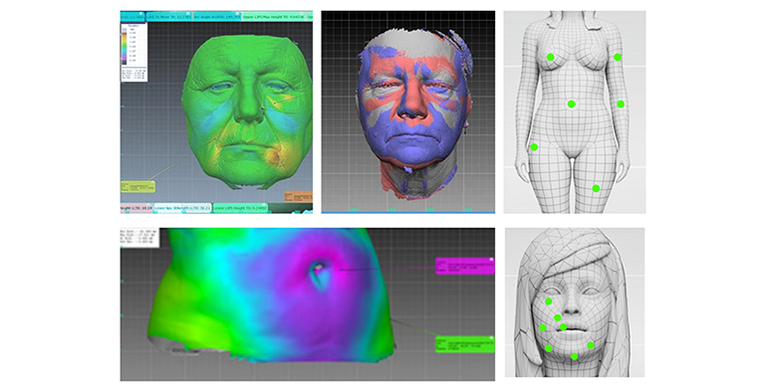The height and width of the screenshot is (388, 767).
Task: Click the green dot just above the head model's lip
Action: (564, 327)
